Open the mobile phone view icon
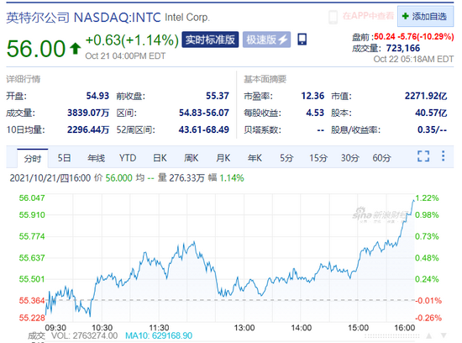Viewport: 462px width, 343px height. [302, 40]
